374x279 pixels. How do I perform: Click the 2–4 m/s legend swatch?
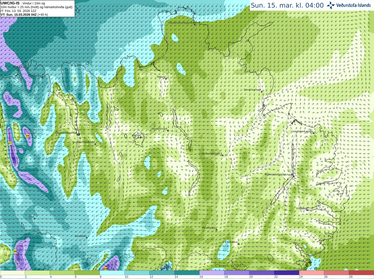click(37, 273)
